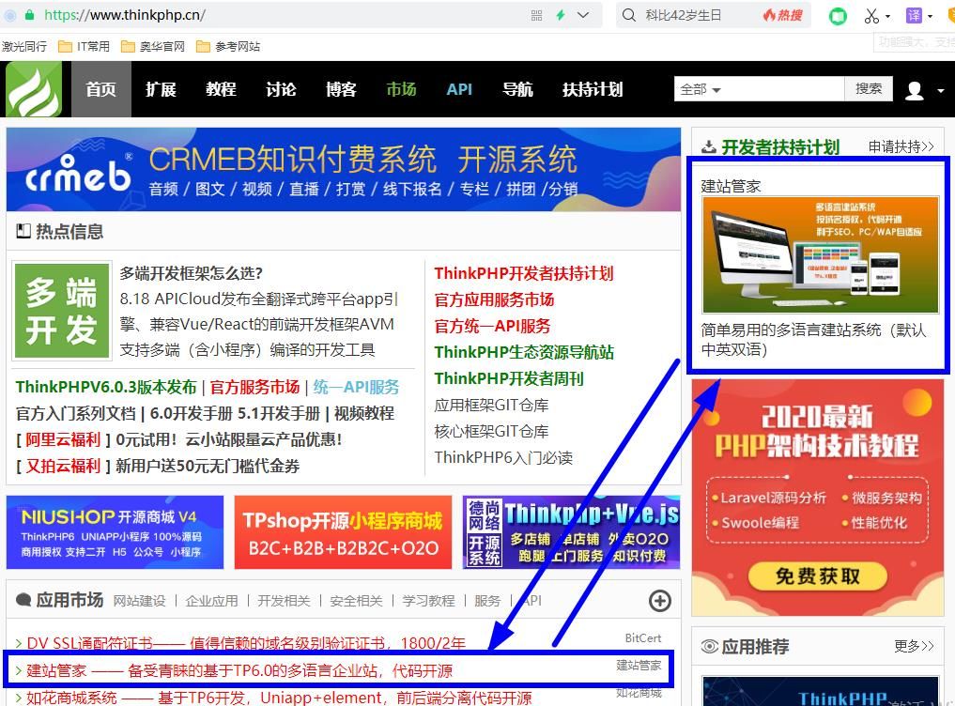955x706 pixels.
Task: Click the TPshop开源小程序商城 banner
Action: point(343,531)
